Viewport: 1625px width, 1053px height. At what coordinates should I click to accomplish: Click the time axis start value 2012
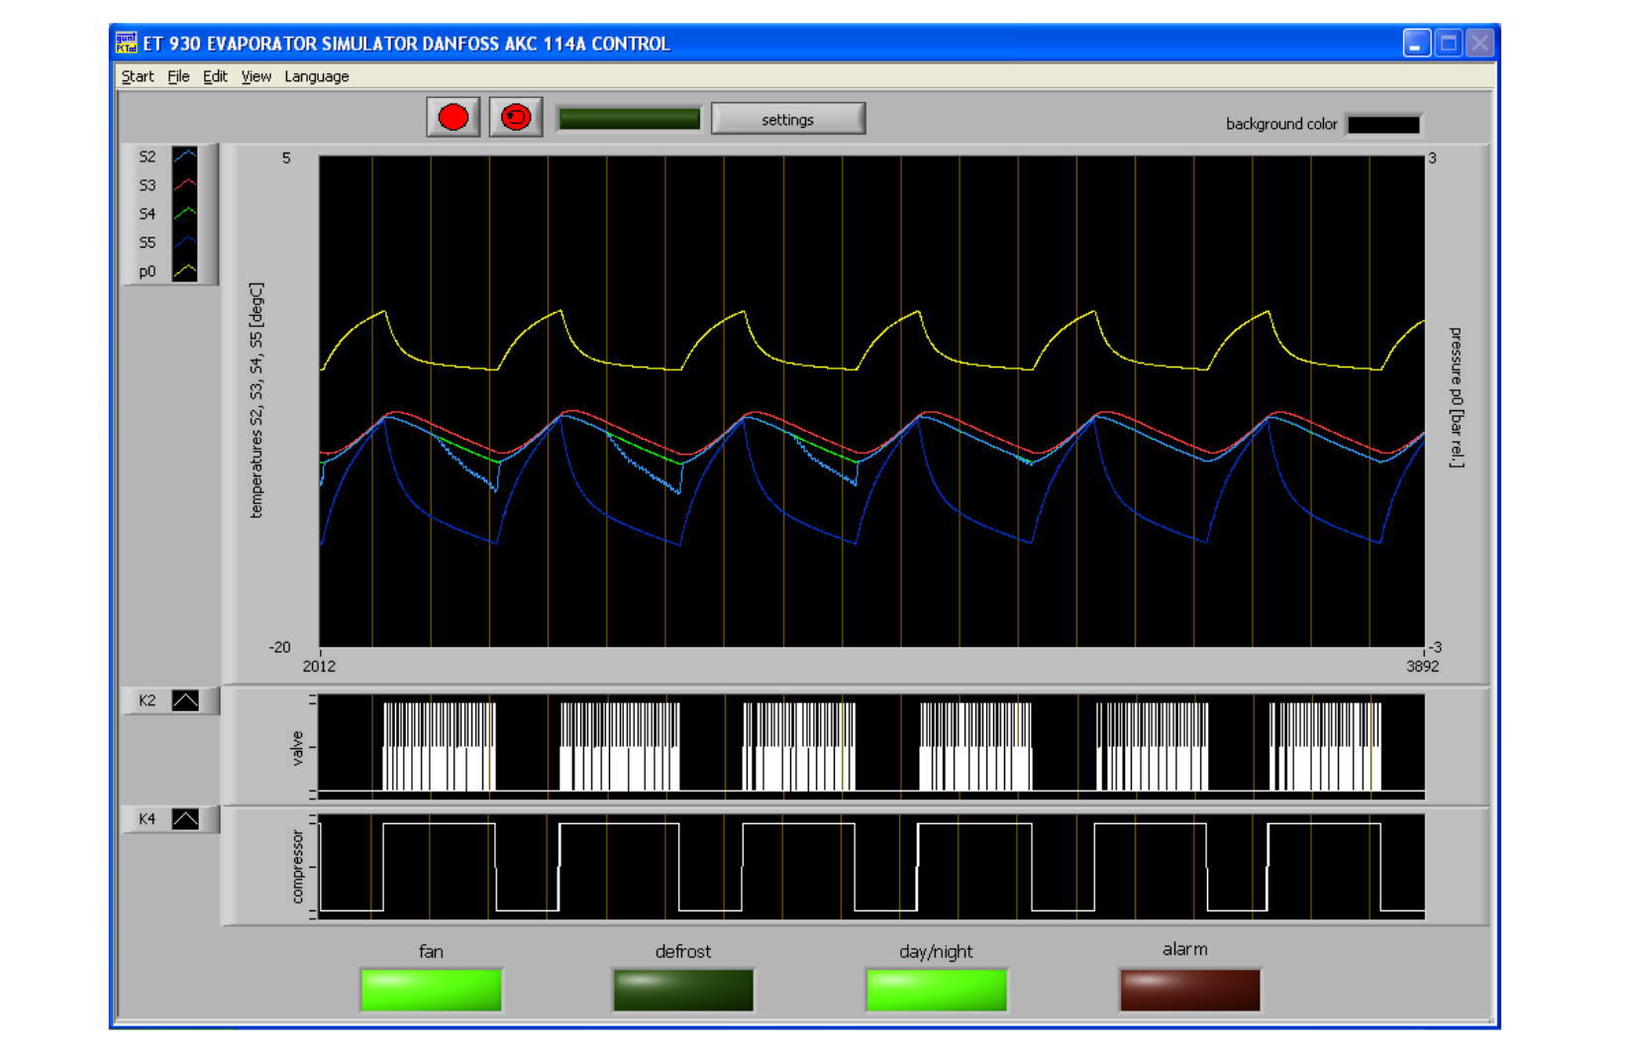click(x=319, y=666)
